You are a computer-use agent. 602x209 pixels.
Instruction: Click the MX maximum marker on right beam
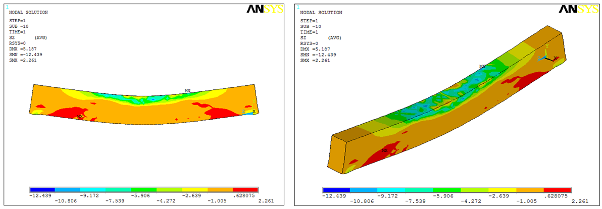tap(385, 150)
